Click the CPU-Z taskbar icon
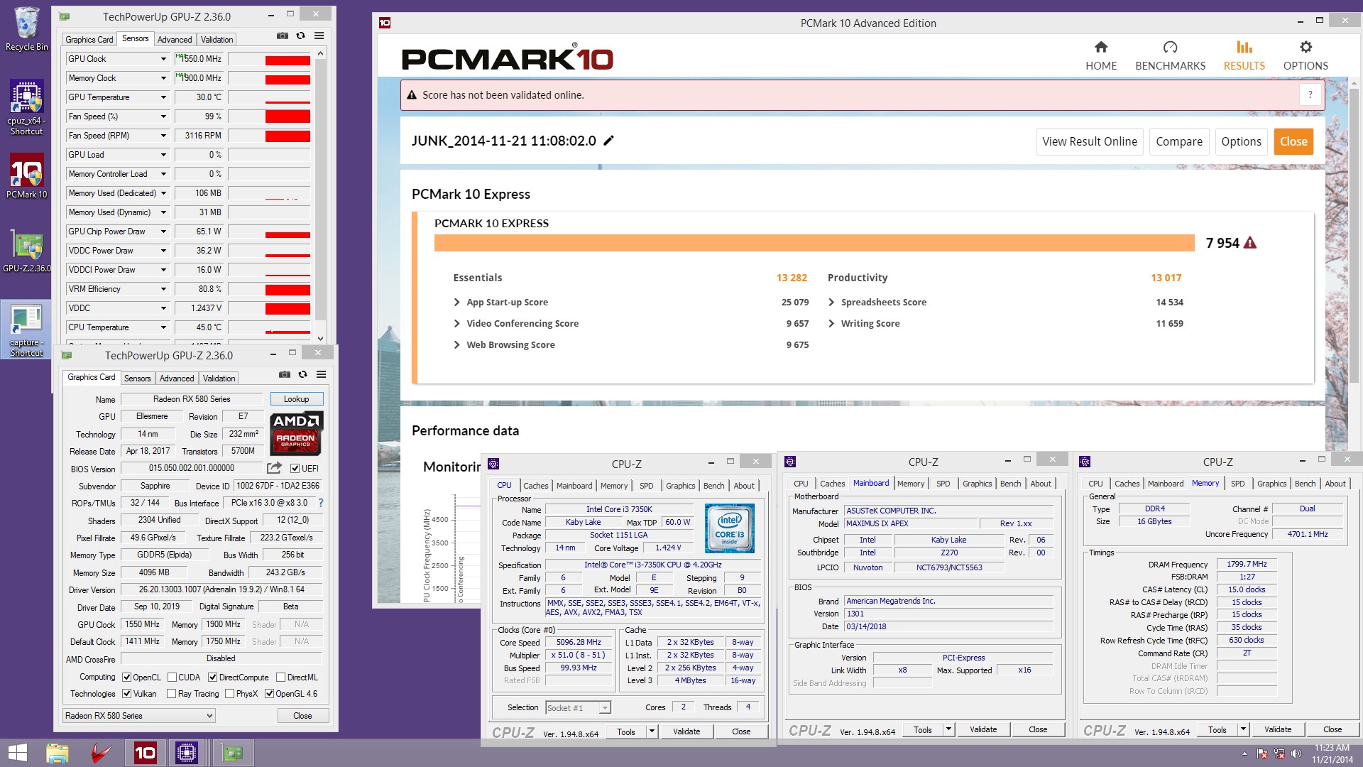The width and height of the screenshot is (1363, 767). [x=187, y=753]
